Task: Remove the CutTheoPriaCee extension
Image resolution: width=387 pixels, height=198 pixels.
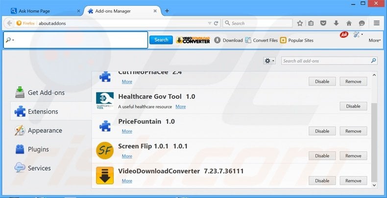Action: 353,82
